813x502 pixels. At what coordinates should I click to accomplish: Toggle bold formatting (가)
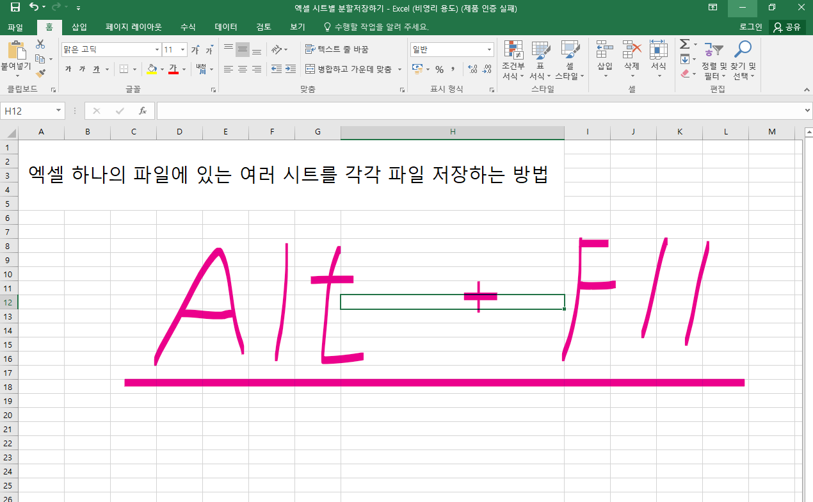point(67,69)
